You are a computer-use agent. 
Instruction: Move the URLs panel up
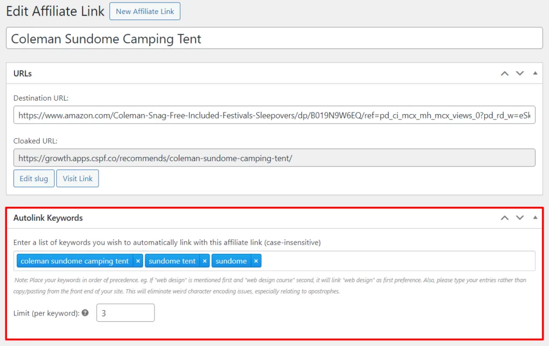coord(505,73)
